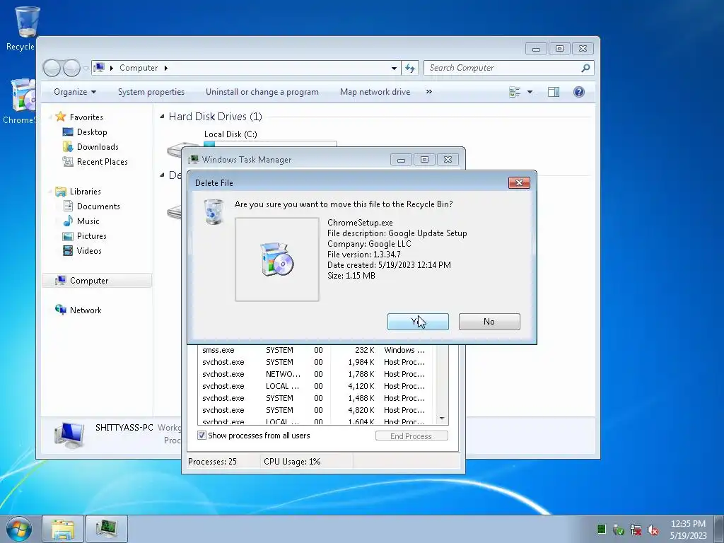Screen dimensions: 724x543
Task: Click the End Process button
Action: [x=411, y=436]
